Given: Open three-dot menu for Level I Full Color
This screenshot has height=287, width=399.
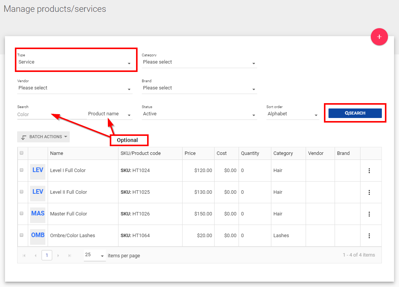Looking at the screenshot, I should 369,171.
